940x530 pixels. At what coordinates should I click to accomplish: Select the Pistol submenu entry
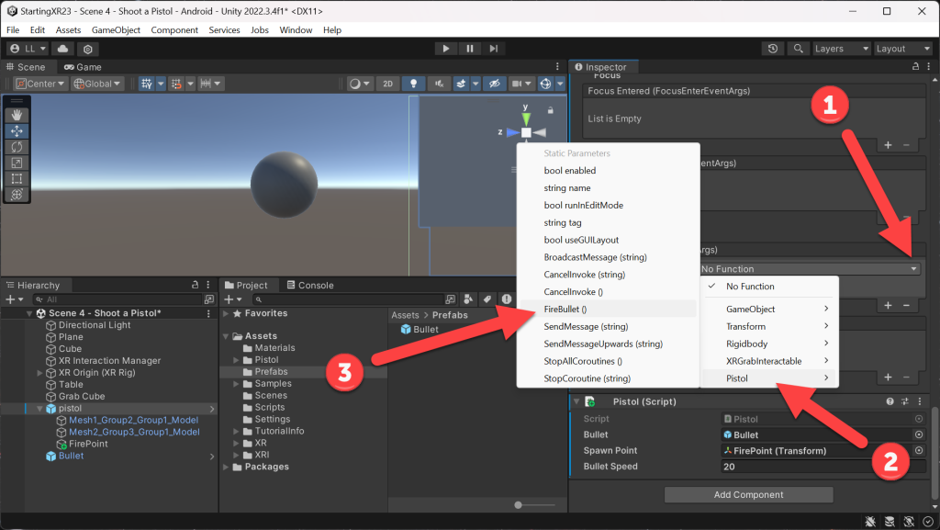pyautogui.click(x=769, y=378)
